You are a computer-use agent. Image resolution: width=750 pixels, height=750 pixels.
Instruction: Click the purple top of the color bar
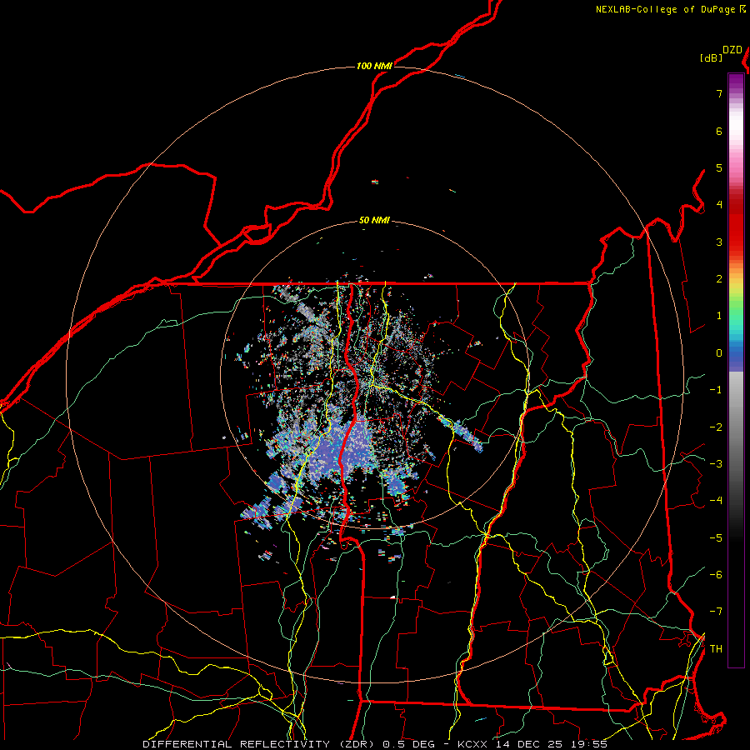pos(736,82)
